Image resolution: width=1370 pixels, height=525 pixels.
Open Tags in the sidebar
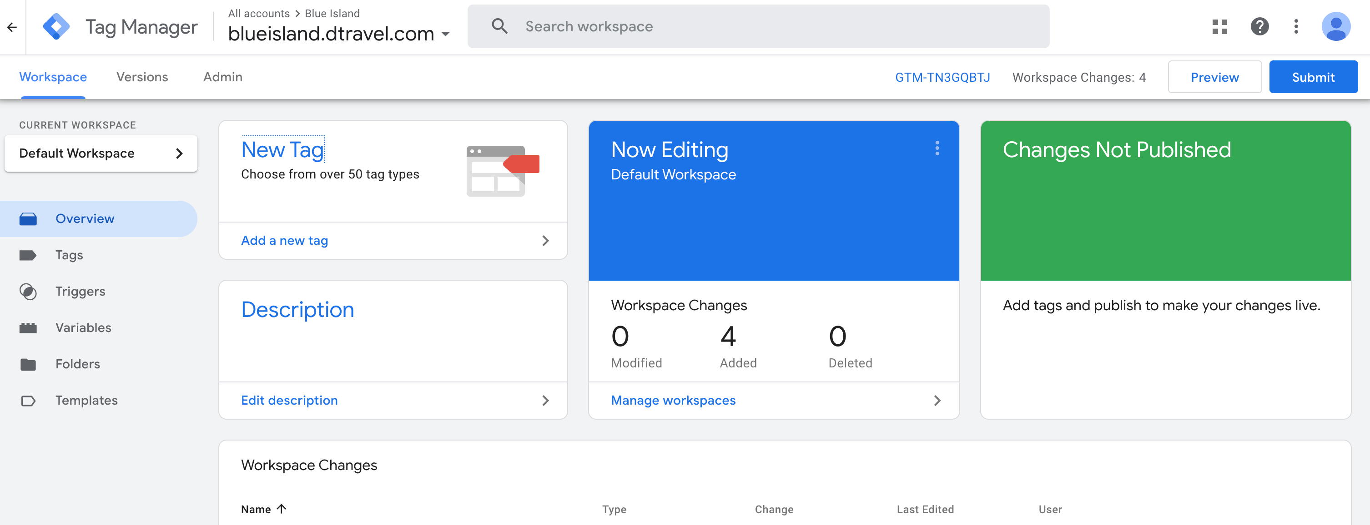click(98, 255)
